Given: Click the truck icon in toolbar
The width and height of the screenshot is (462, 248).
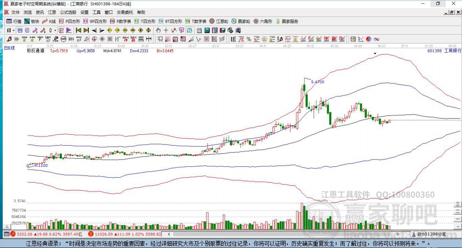Looking at the screenshot, I should (238, 30).
